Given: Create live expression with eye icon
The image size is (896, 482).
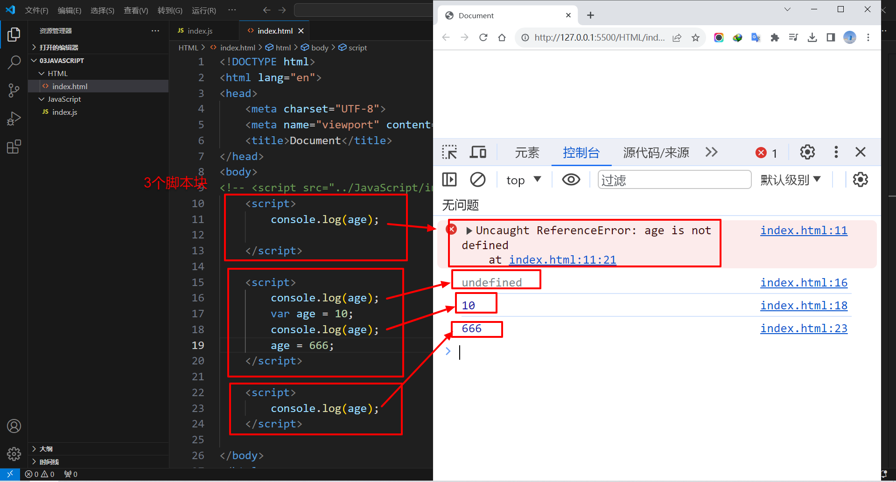Looking at the screenshot, I should coord(571,180).
